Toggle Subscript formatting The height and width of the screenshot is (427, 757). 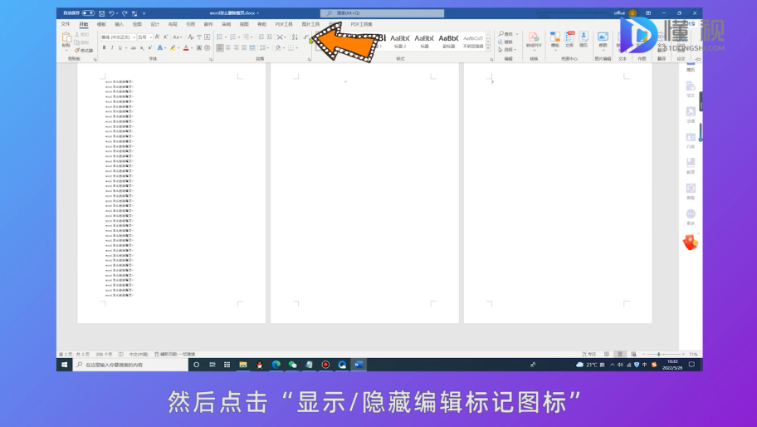tap(142, 48)
